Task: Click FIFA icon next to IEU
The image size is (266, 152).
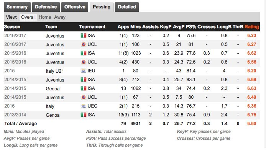Action: point(84,71)
